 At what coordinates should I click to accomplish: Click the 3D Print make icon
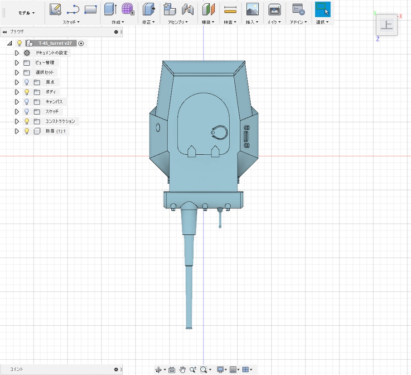(274, 9)
